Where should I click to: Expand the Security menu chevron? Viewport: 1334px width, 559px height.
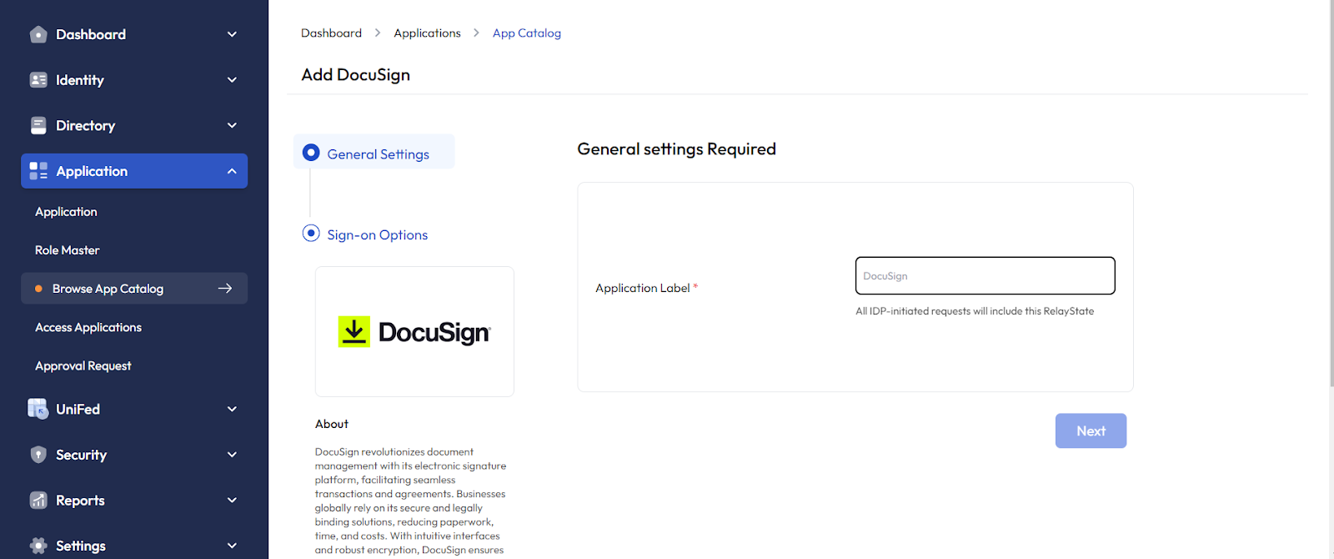[x=232, y=455]
